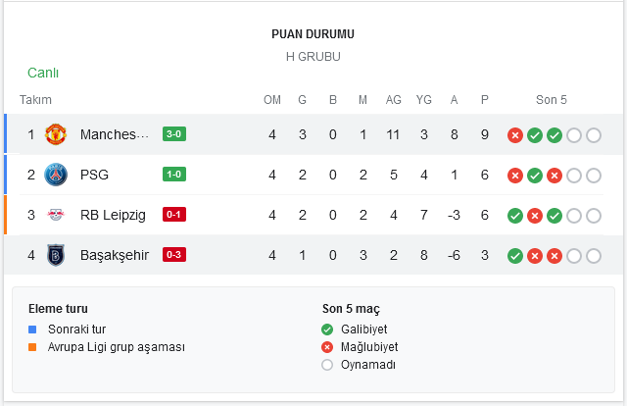Click the RB Leipzig club logo
627x406 pixels.
pyautogui.click(x=56, y=215)
